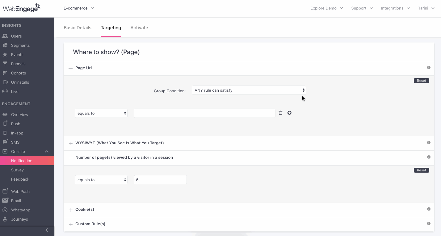The image size is (441, 236).
Task: Open the page views 'equals to' operator dropdown
Action: (x=101, y=180)
